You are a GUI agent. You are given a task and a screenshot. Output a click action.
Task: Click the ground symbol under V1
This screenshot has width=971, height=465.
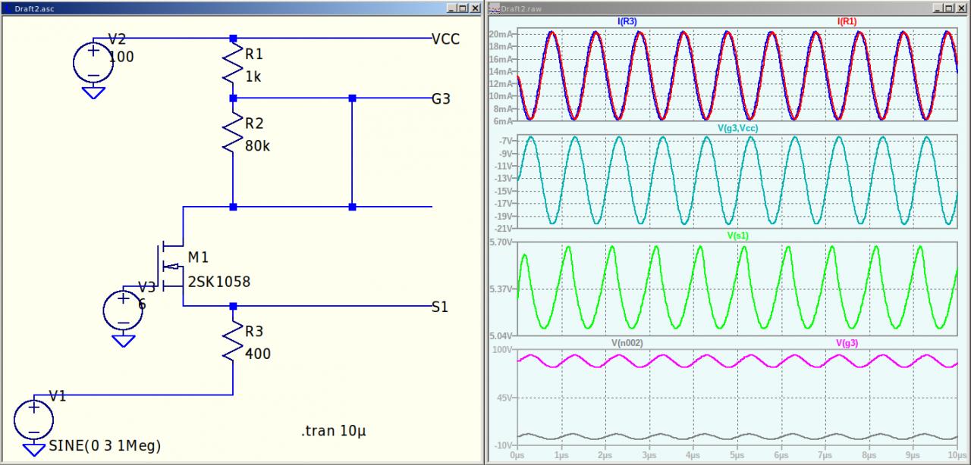34,449
